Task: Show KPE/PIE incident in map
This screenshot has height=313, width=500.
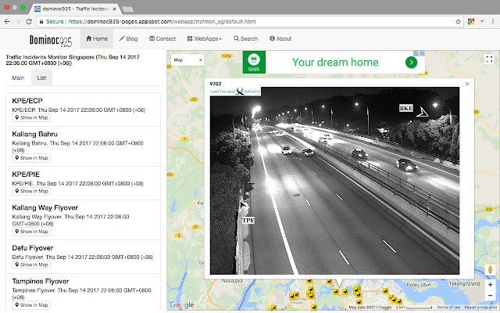Action: pos(31,191)
